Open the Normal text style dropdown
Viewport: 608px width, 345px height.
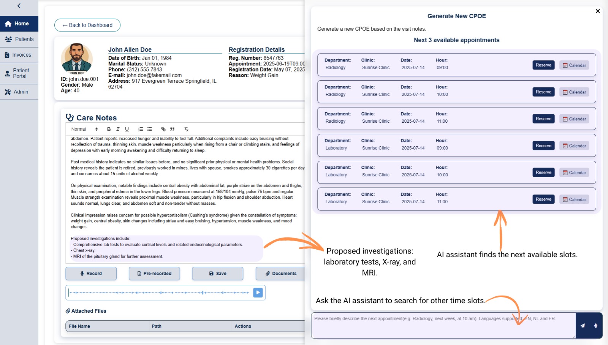[x=84, y=129]
